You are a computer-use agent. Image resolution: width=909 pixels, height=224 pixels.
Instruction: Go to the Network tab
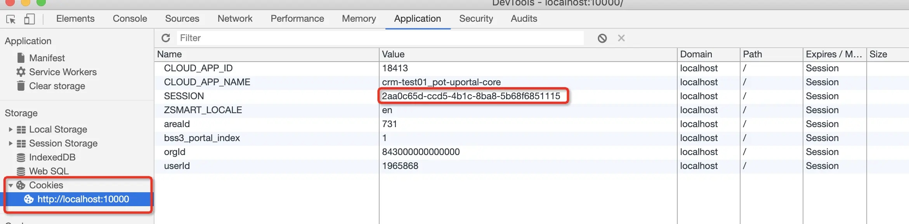pyautogui.click(x=235, y=19)
